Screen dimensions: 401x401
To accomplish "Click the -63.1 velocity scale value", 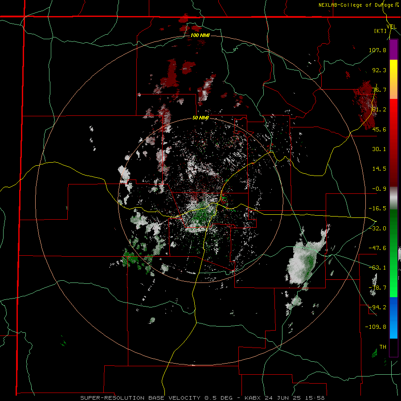I will click(377, 268).
